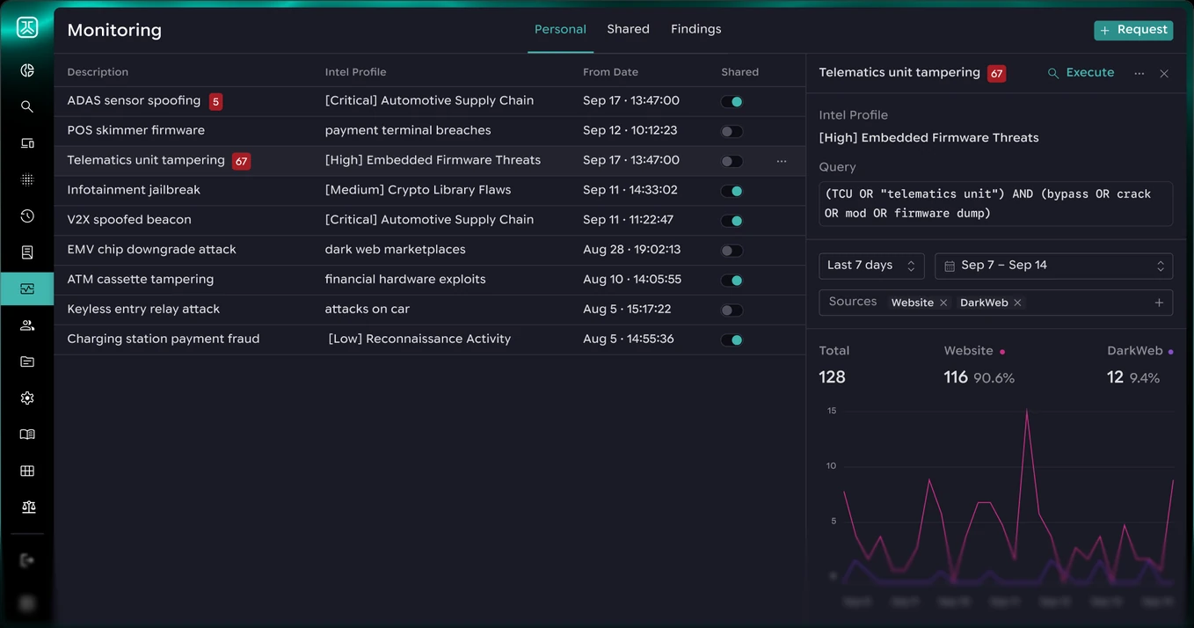Switch to the Personal tab
The image size is (1194, 628).
(560, 29)
